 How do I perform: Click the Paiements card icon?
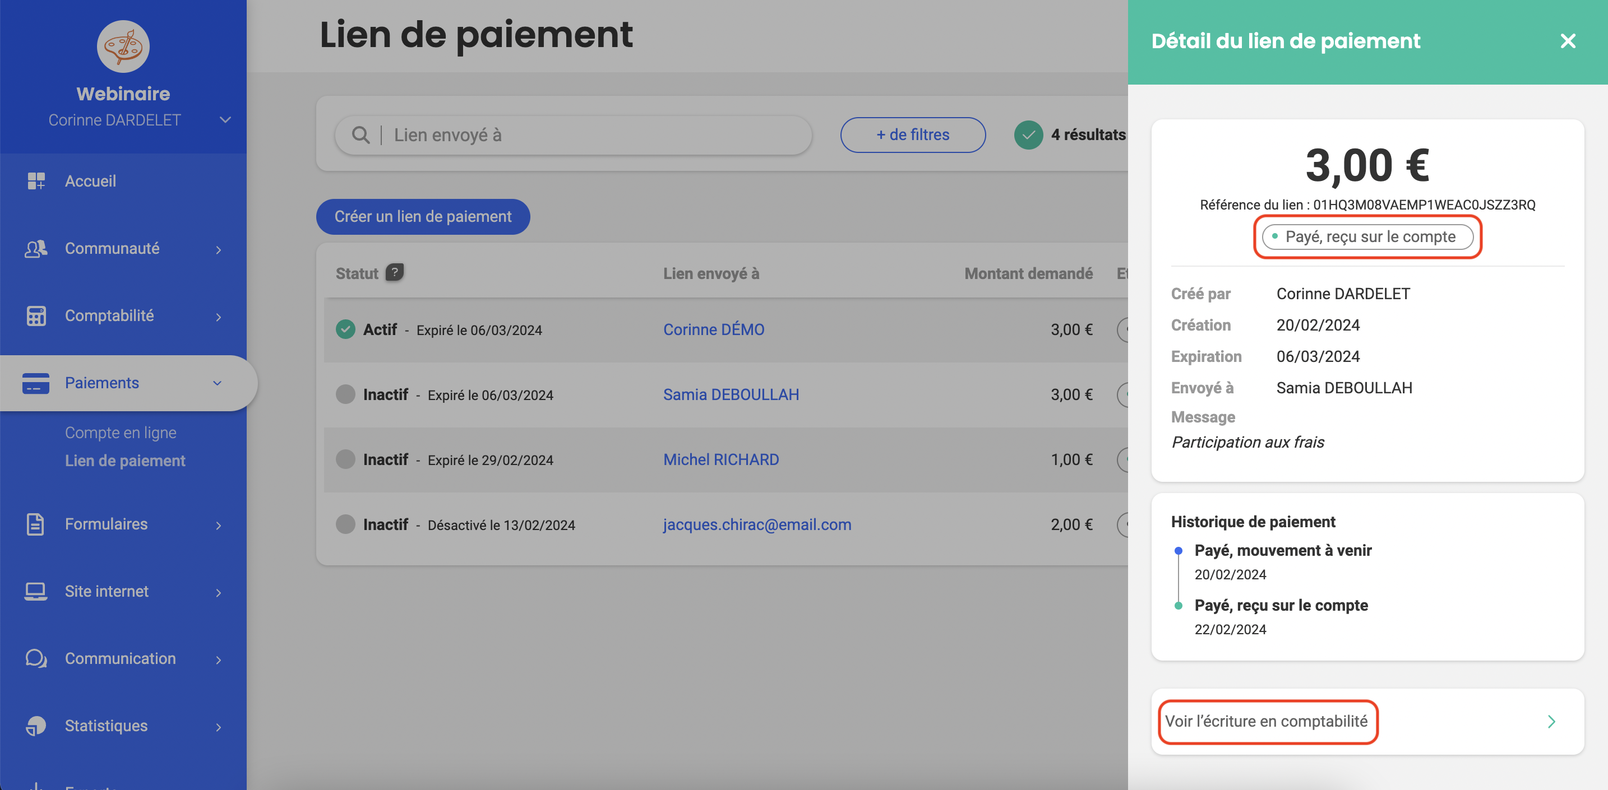point(35,383)
